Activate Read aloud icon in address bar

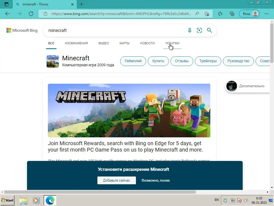point(197,14)
